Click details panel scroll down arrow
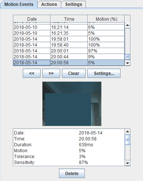This screenshot has width=143, height=181. pyautogui.click(x=128, y=163)
